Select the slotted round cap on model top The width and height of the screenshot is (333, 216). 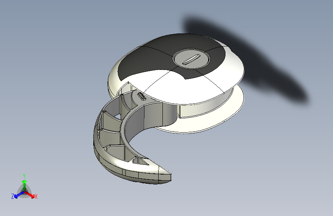coord(191,59)
